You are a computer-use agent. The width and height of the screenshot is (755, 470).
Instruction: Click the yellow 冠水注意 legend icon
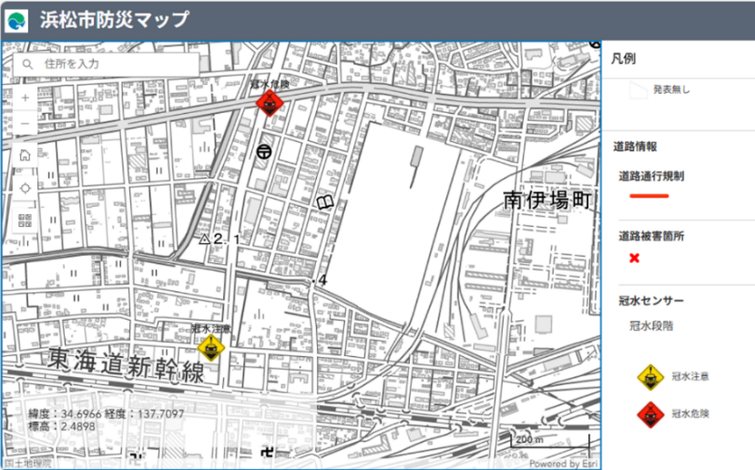click(650, 377)
